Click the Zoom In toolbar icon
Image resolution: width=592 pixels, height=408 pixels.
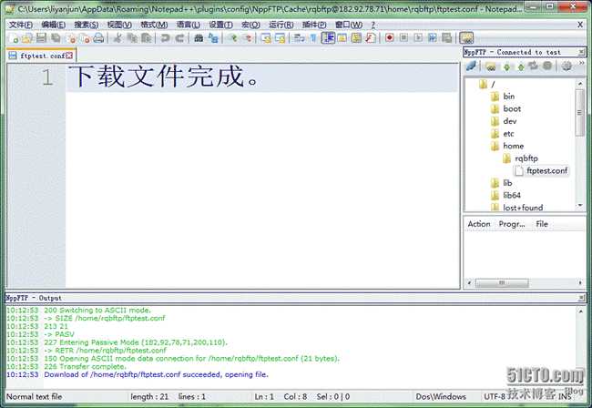point(232,38)
